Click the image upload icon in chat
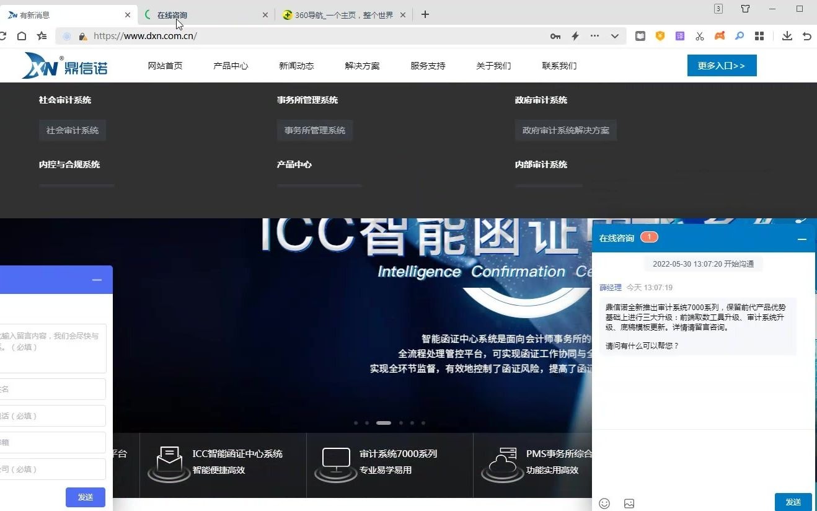This screenshot has height=511, width=817. click(x=629, y=504)
